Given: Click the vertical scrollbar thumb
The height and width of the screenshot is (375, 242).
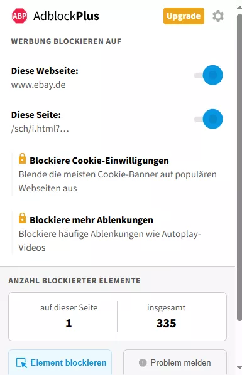Looking at the screenshot, I should pyautogui.click(x=239, y=167).
